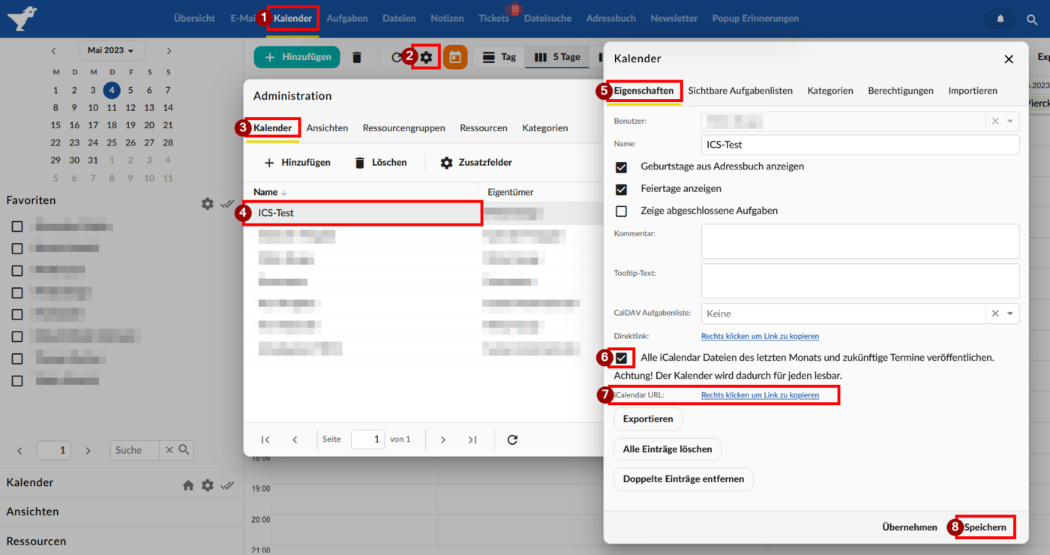Open calendar settings gear in toolbar
The height and width of the screenshot is (555, 1050).
tap(426, 57)
